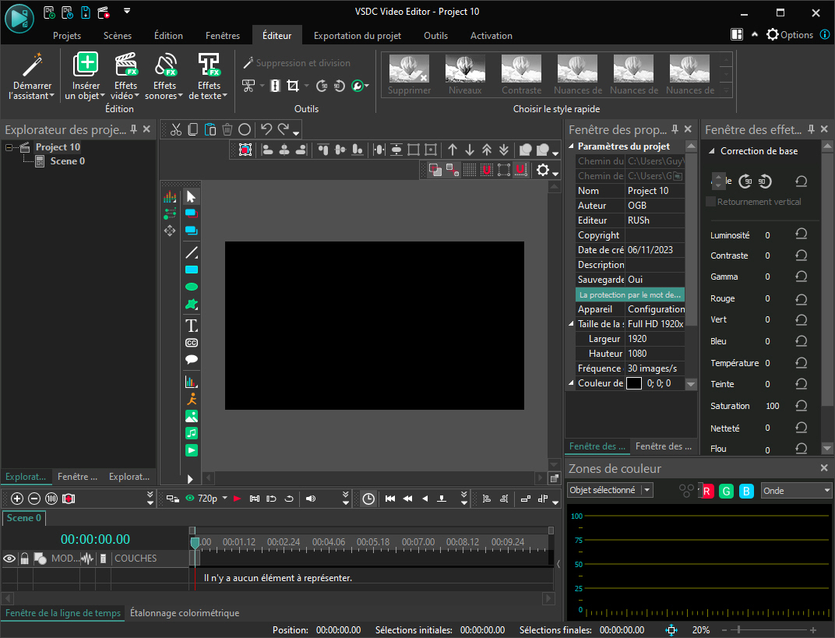The image size is (835, 638).
Task: Toggle the blue B channel
Action: tap(747, 491)
